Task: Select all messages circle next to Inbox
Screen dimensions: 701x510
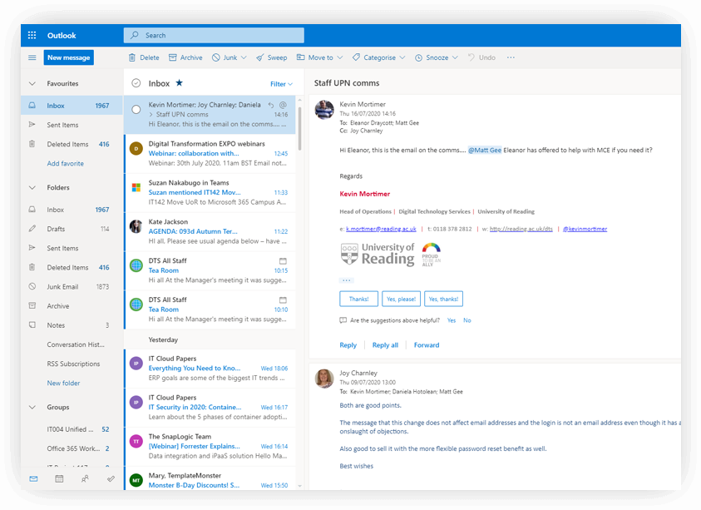Action: [x=136, y=82]
